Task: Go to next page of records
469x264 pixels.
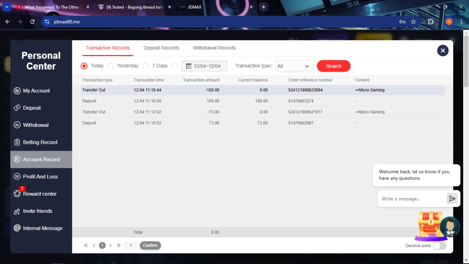Action: (110, 246)
